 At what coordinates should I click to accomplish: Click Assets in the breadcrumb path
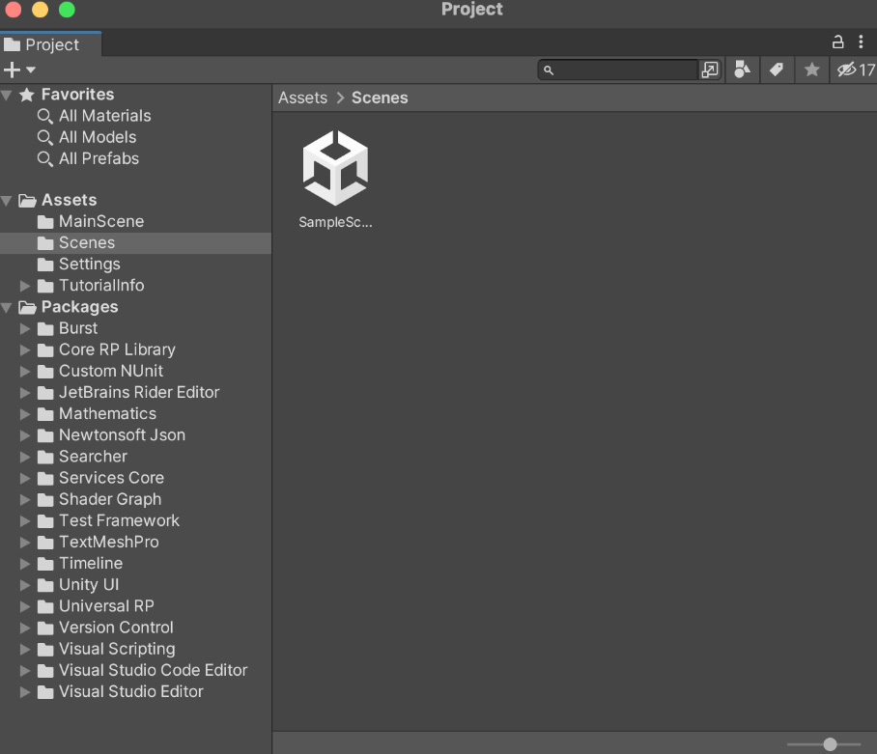pos(302,98)
